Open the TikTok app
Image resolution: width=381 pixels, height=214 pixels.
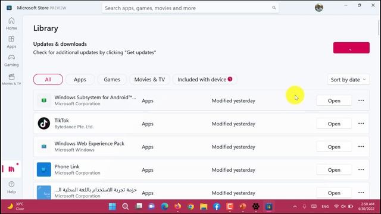[x=334, y=124]
